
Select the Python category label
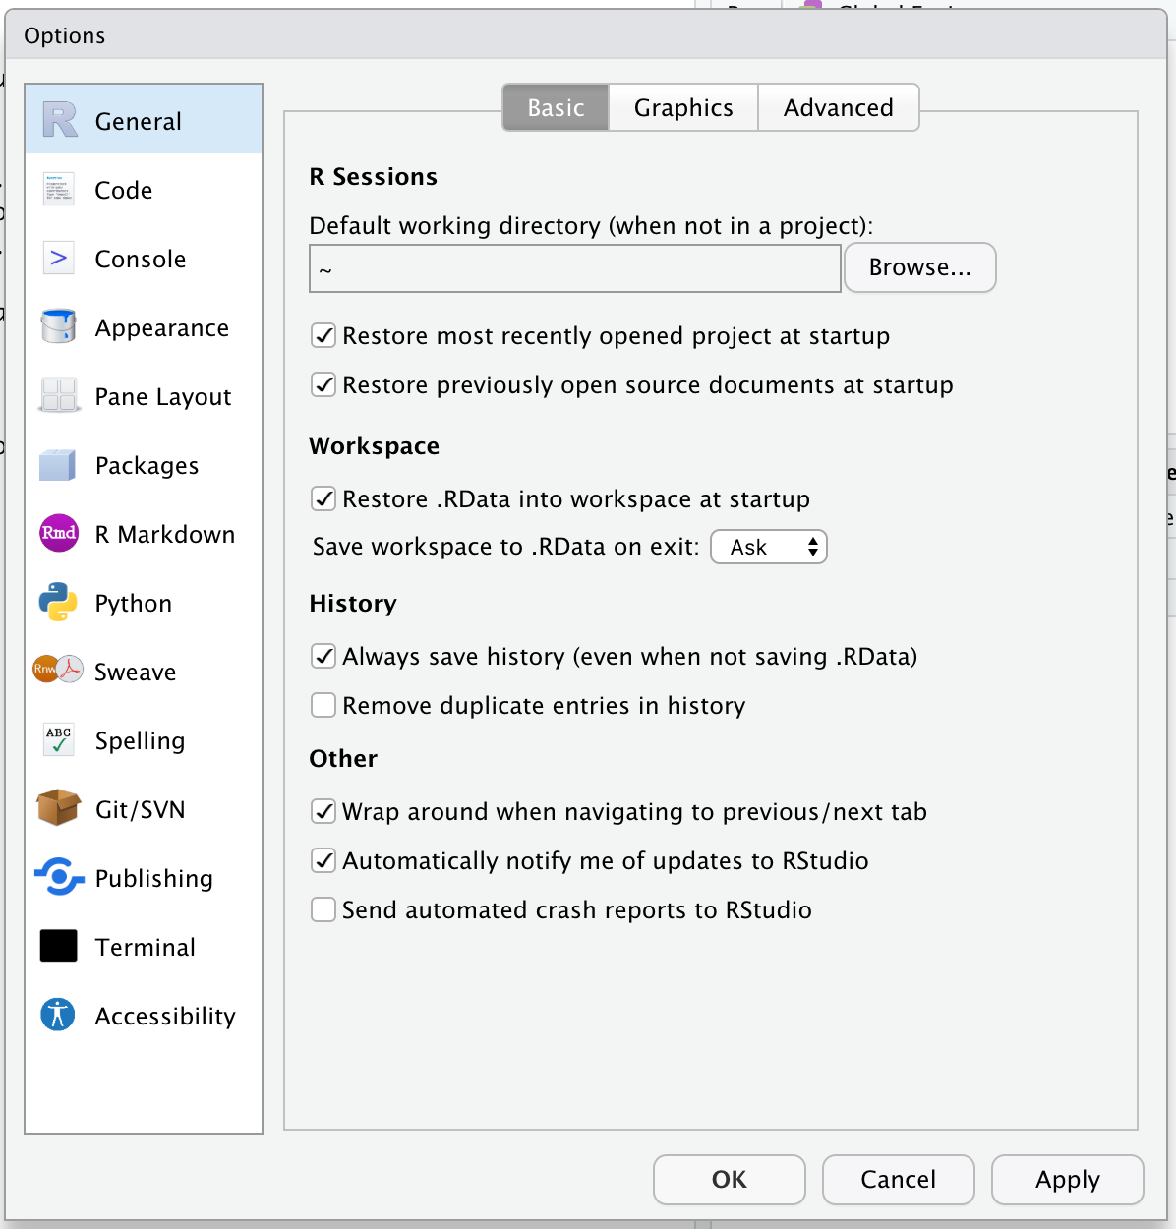pos(134,604)
